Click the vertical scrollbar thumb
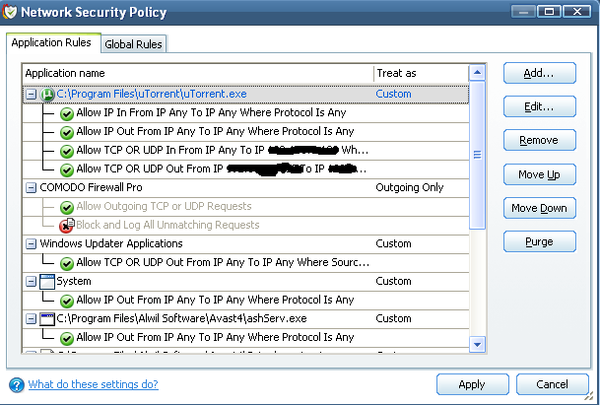 tap(477, 155)
